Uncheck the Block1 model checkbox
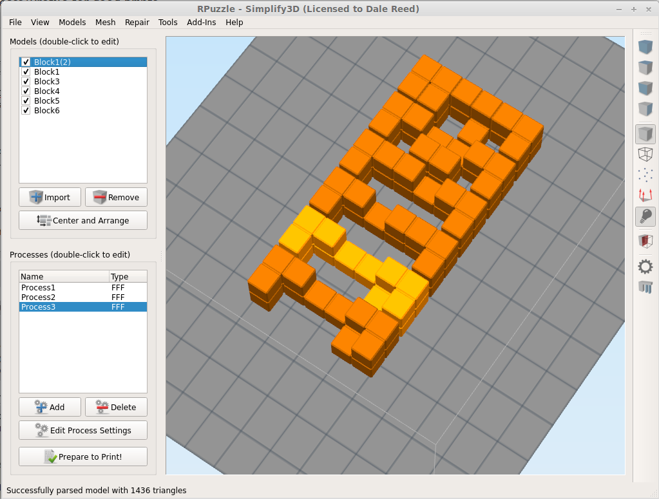Image resolution: width=659 pixels, height=499 pixels. (x=26, y=72)
